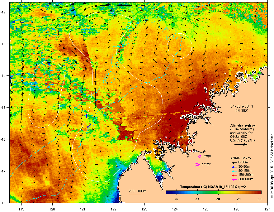The width and height of the screenshot is (274, 212).
Task: Click the '0-30m' depth label
Action: (243, 162)
